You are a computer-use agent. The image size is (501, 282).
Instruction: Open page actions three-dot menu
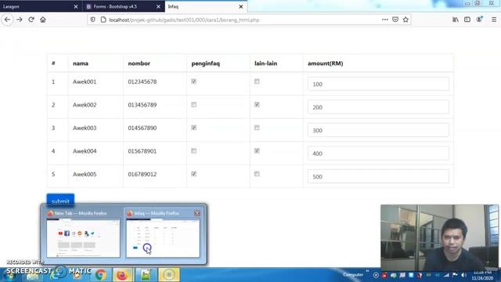384,20
